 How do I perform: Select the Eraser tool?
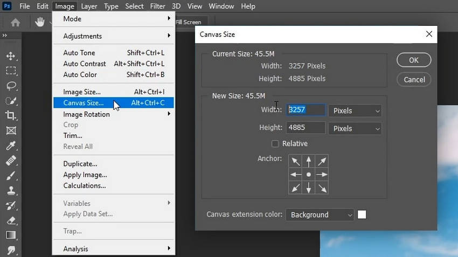(x=11, y=220)
